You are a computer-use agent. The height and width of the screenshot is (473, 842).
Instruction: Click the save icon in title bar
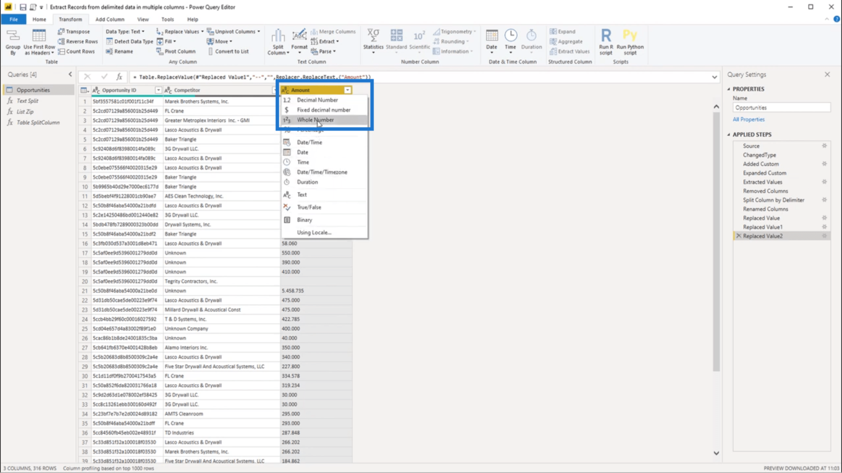(23, 7)
